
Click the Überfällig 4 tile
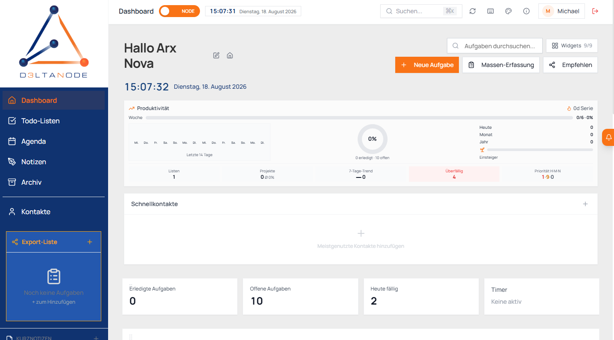coord(454,174)
